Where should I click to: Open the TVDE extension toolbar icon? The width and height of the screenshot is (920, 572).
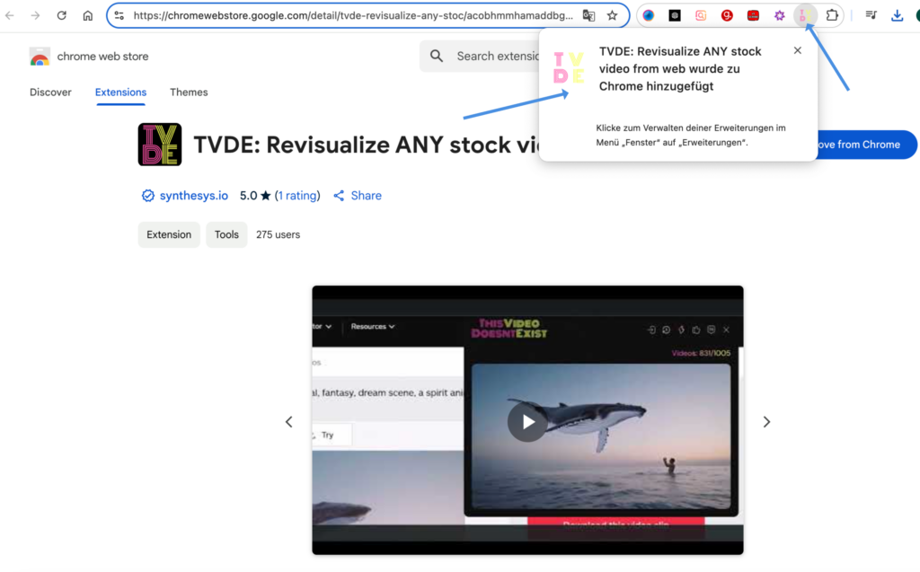coord(806,16)
